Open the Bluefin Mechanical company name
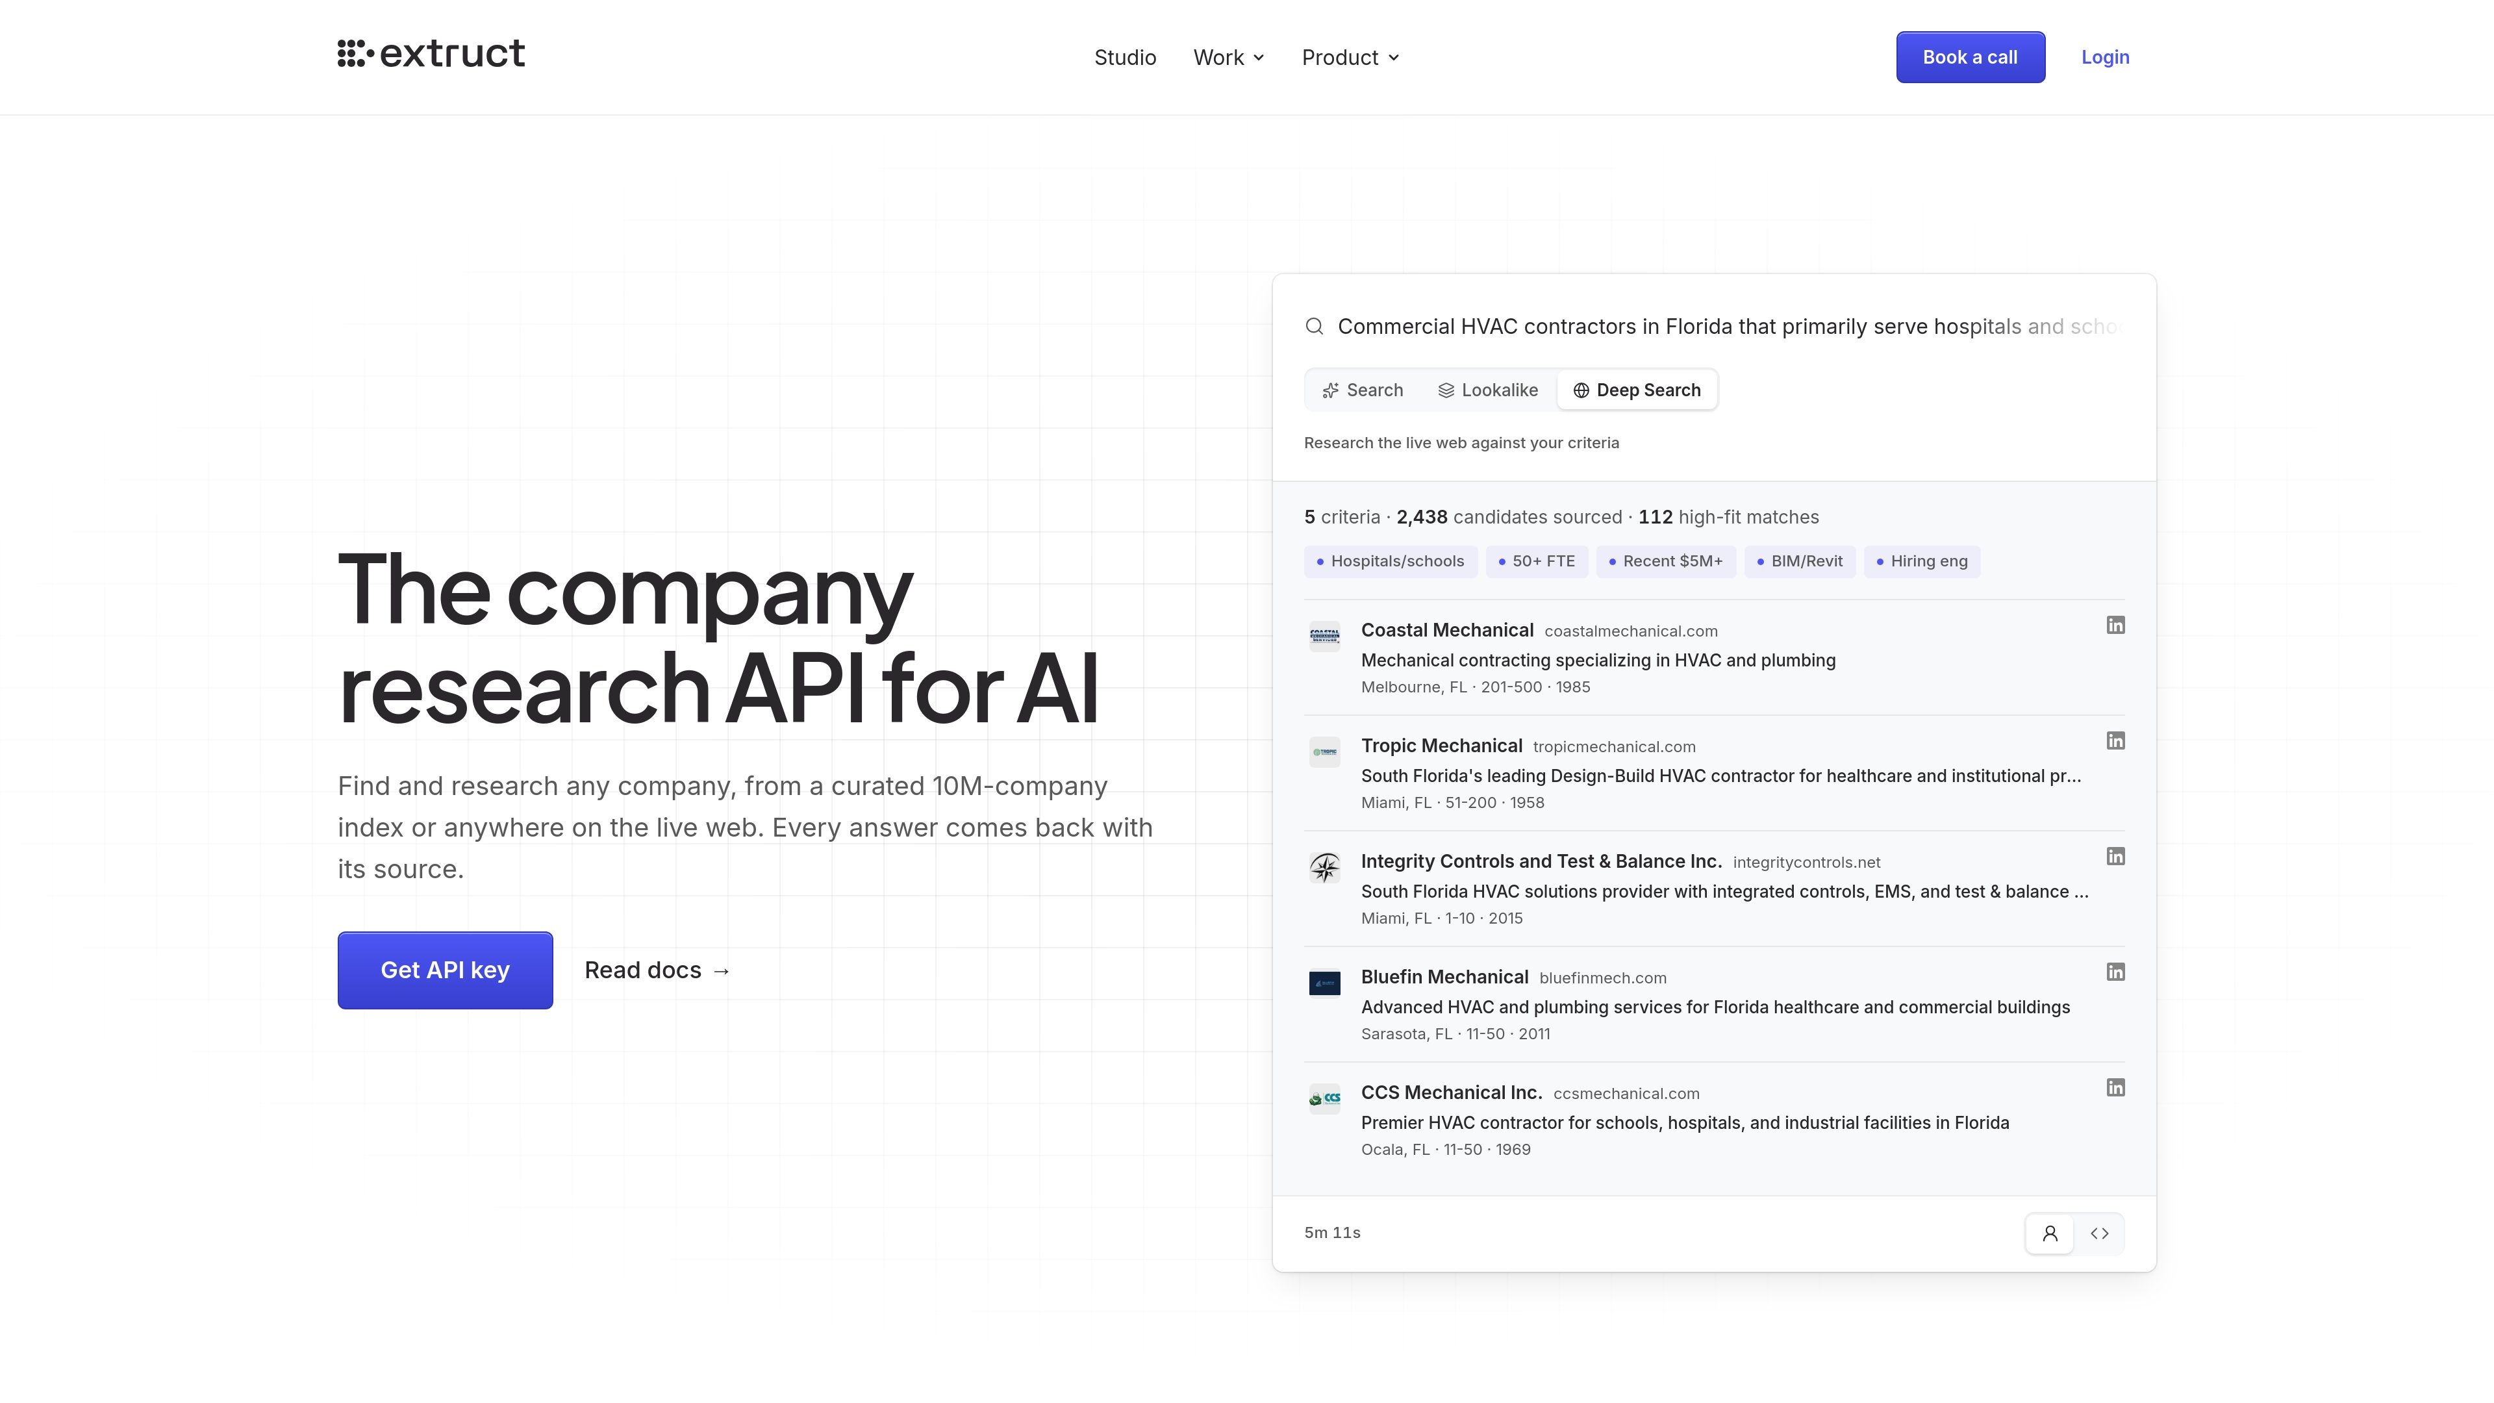This screenshot has height=1403, width=2494. pyautogui.click(x=1444, y=977)
